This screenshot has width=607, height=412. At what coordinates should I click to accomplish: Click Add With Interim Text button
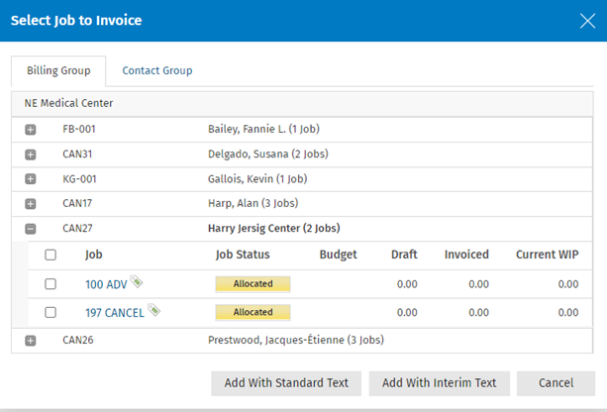[440, 383]
